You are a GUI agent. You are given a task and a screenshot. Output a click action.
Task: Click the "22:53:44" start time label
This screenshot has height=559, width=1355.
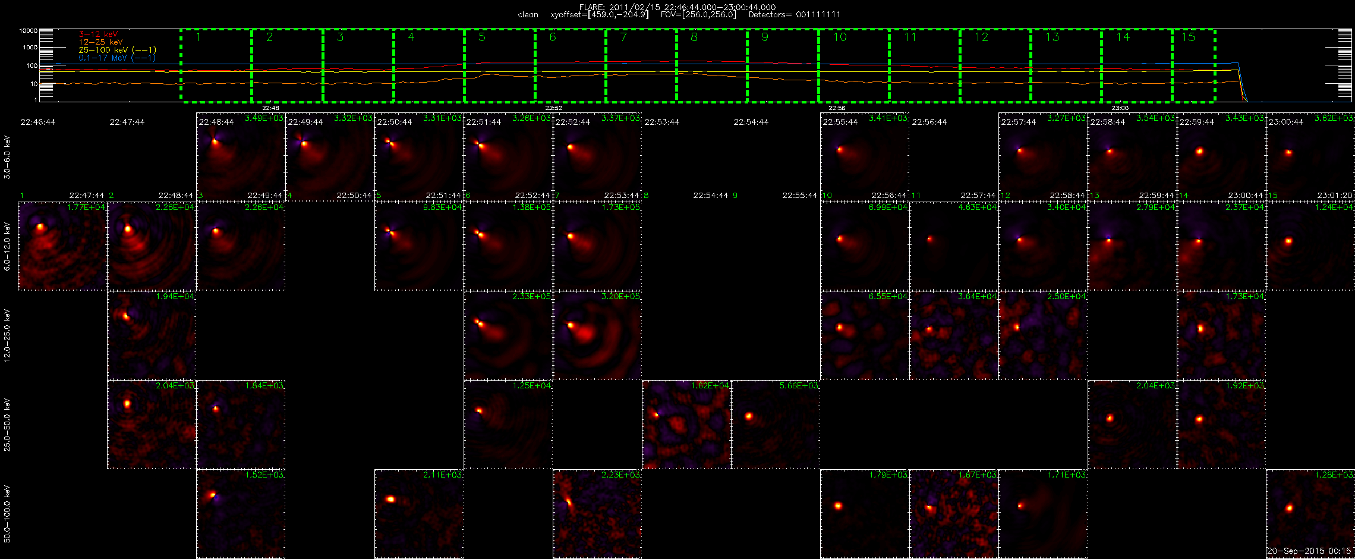click(x=662, y=122)
